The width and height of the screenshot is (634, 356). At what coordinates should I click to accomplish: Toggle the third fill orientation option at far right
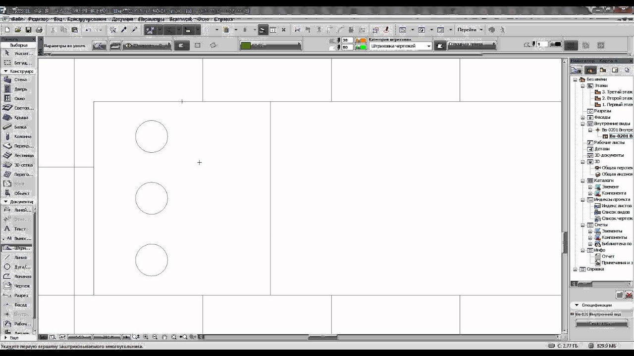[x=601, y=45]
